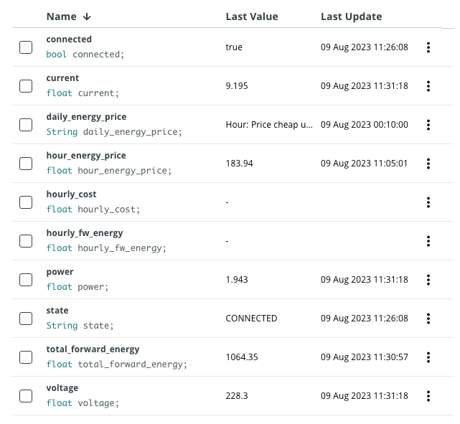Screen dimensions: 460x424
Task: Open the three-dot menu for the current variable
Action: click(428, 86)
